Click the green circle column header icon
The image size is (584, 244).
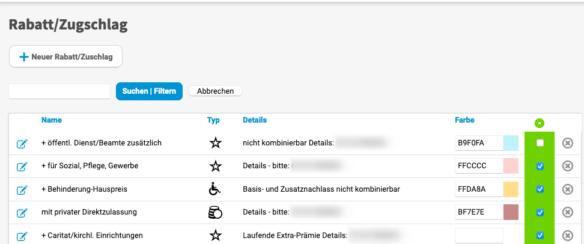pos(539,123)
